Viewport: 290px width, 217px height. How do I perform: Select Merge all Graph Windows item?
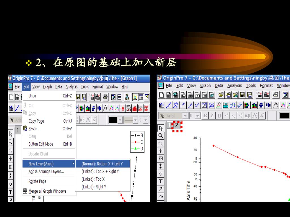tap(49, 191)
